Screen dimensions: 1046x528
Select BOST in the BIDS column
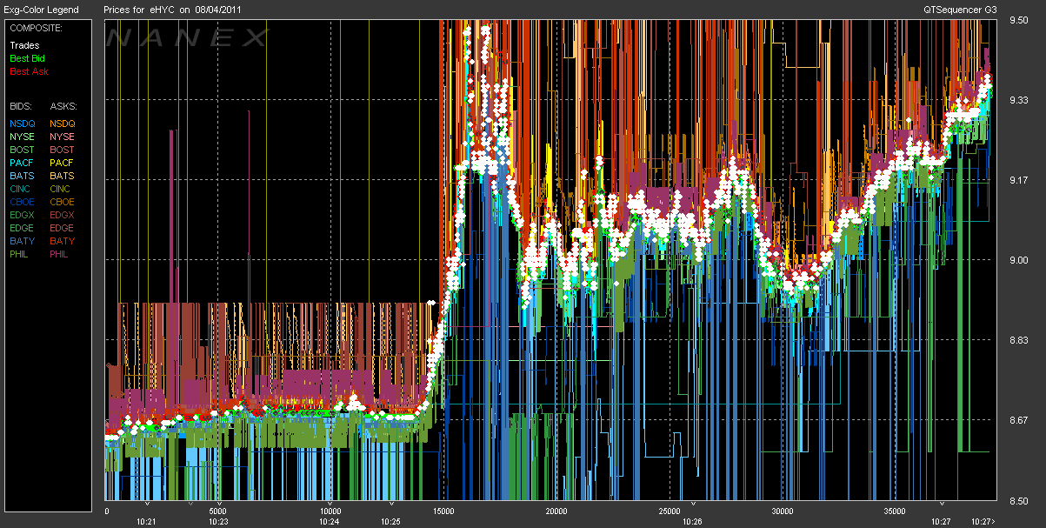pos(22,150)
